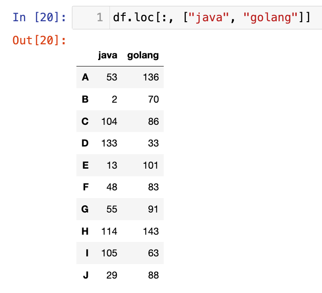This screenshot has height=293, width=322.
Task: Click row index label C
Action: tap(85, 121)
